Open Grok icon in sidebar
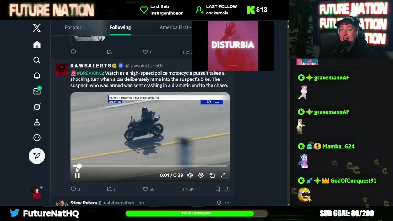The height and width of the screenshot is (221, 393). [37, 107]
